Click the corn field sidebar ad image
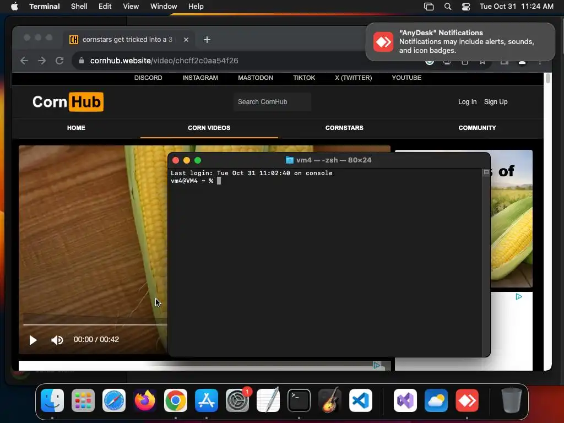The width and height of the screenshot is (564, 423). tap(512, 218)
